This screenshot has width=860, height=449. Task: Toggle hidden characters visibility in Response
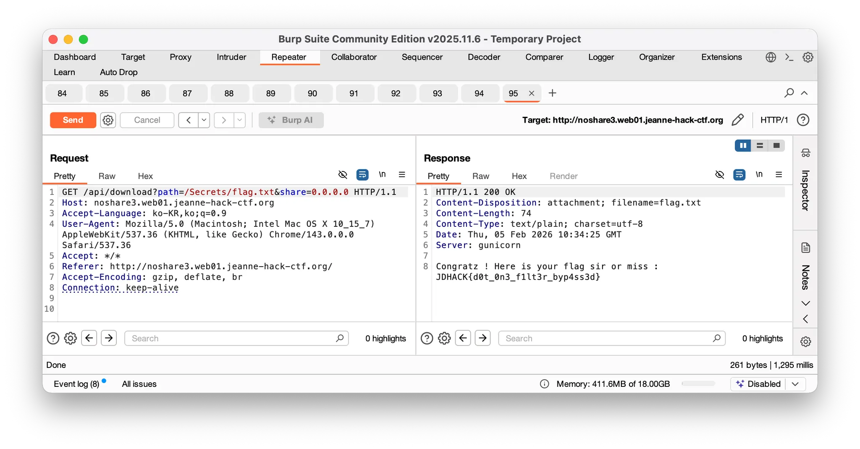pyautogui.click(x=720, y=175)
